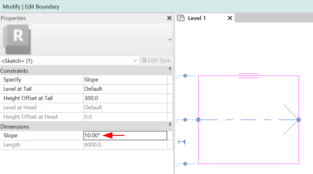This screenshot has width=313, height=174.
Task: Switch to the Level 1 view tab
Action: click(197, 18)
